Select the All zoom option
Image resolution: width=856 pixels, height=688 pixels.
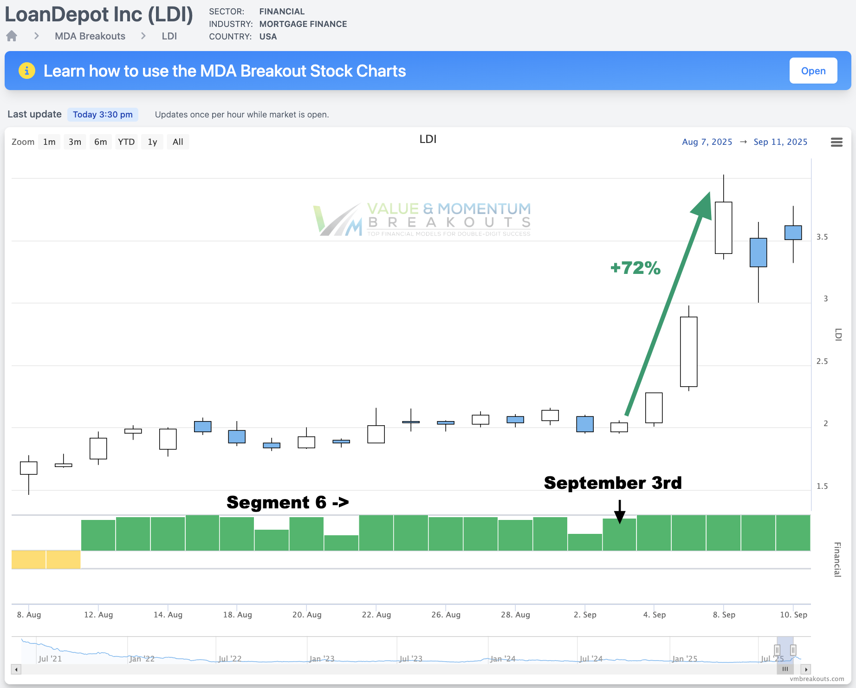point(178,142)
